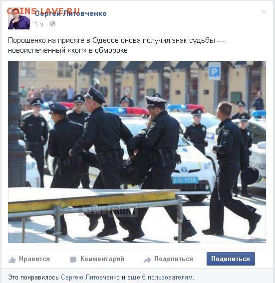Screen dimensions: 275x283
Task: Choose the gray 'Поделиться' text action
Action: (174, 259)
